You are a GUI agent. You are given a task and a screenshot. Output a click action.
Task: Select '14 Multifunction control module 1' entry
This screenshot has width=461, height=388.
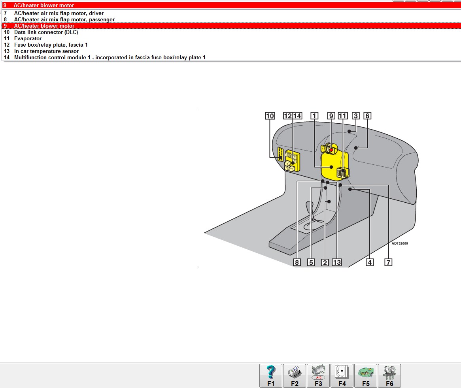tap(231, 58)
